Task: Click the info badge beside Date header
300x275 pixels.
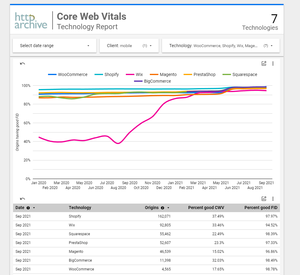Action: [28, 208]
